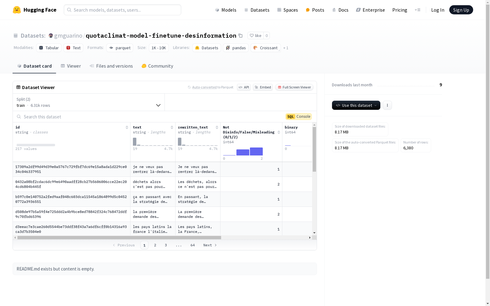Click the horizontal table scrollbar
This screenshot has height=306, width=490.
119,237
